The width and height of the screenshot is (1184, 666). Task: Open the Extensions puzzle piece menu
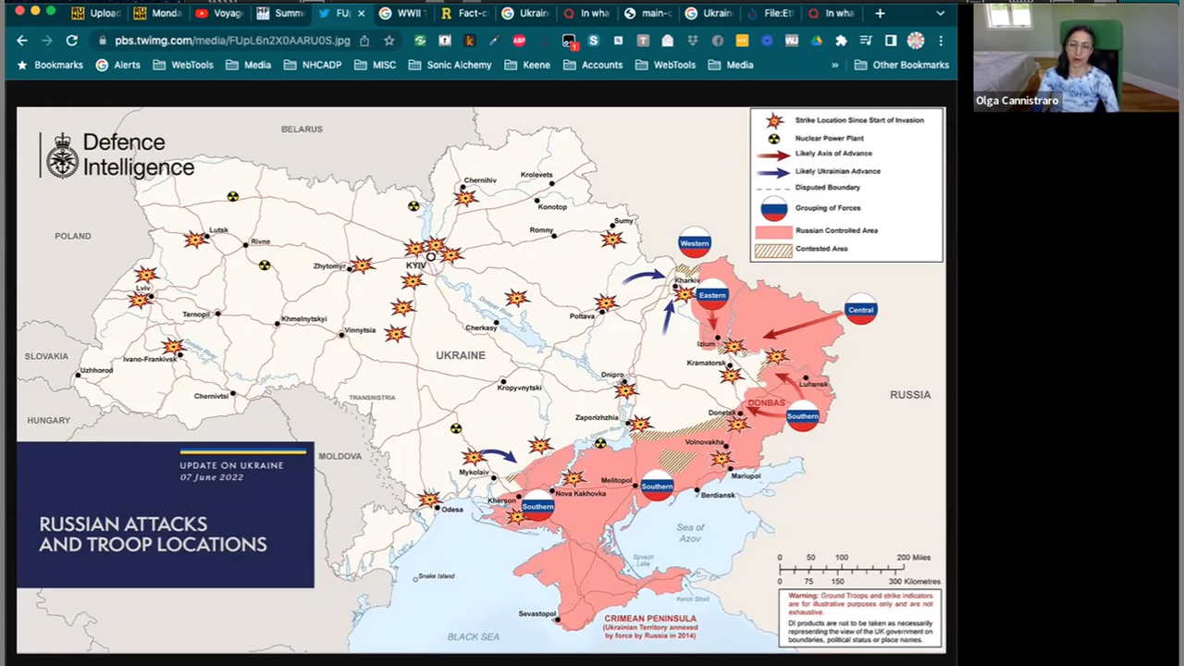(x=841, y=41)
